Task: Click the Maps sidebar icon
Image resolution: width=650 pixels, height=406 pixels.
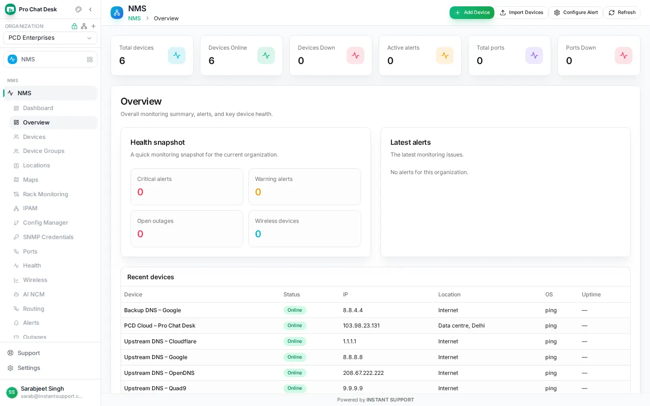Action: (16, 180)
